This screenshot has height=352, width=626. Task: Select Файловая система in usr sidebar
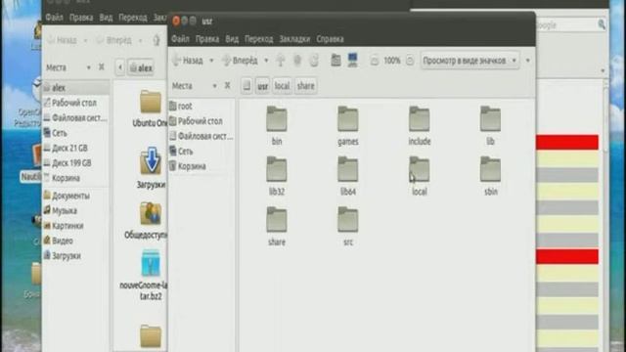pyautogui.click(x=201, y=136)
